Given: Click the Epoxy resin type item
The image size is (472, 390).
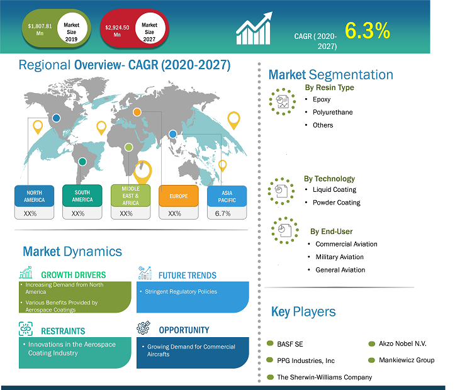Looking at the screenshot, I should 322,99.
